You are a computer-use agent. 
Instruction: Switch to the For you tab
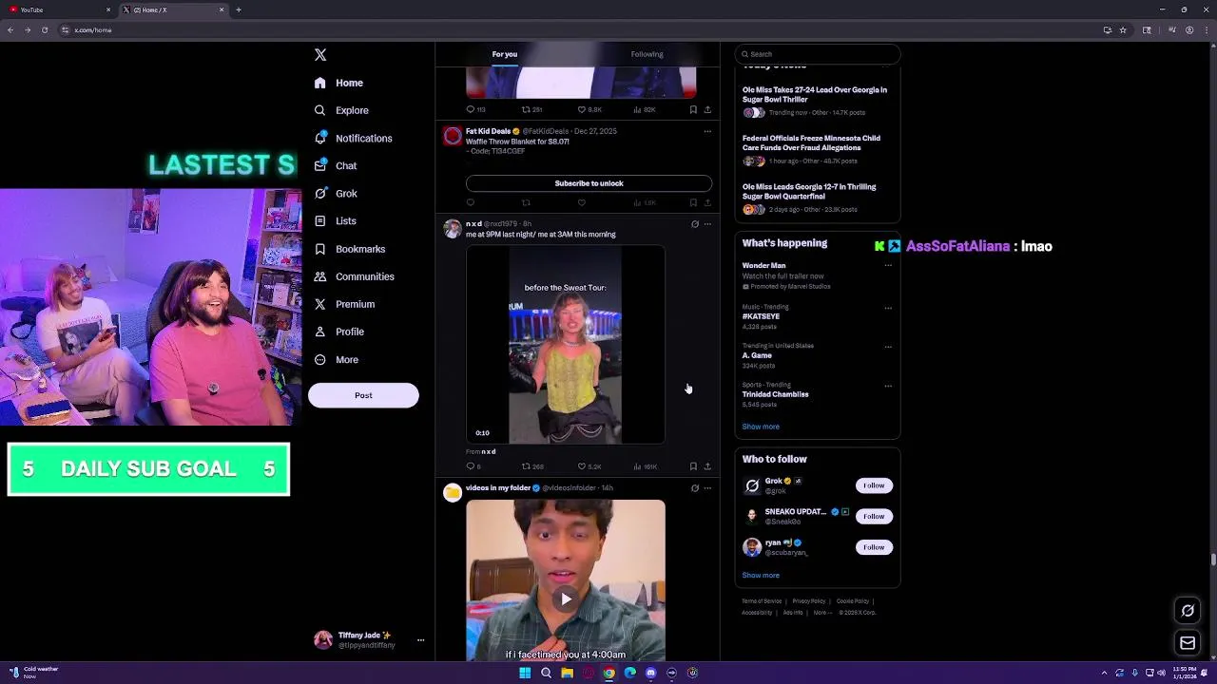click(505, 54)
